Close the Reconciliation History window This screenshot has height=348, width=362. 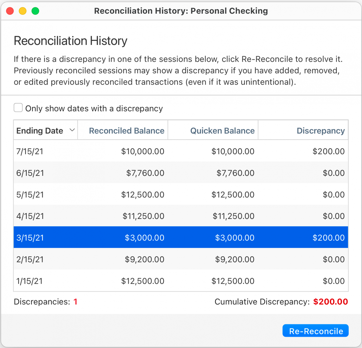click(10, 11)
